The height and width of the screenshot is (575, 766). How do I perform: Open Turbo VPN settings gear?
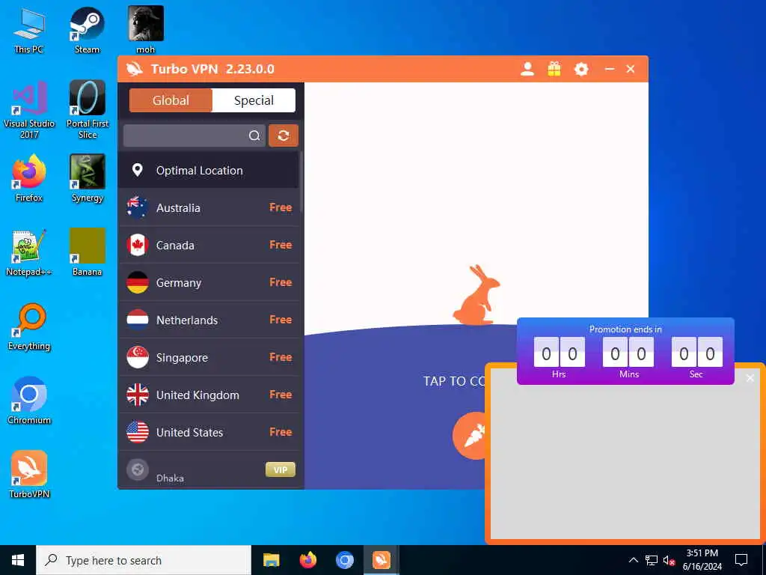(580, 69)
